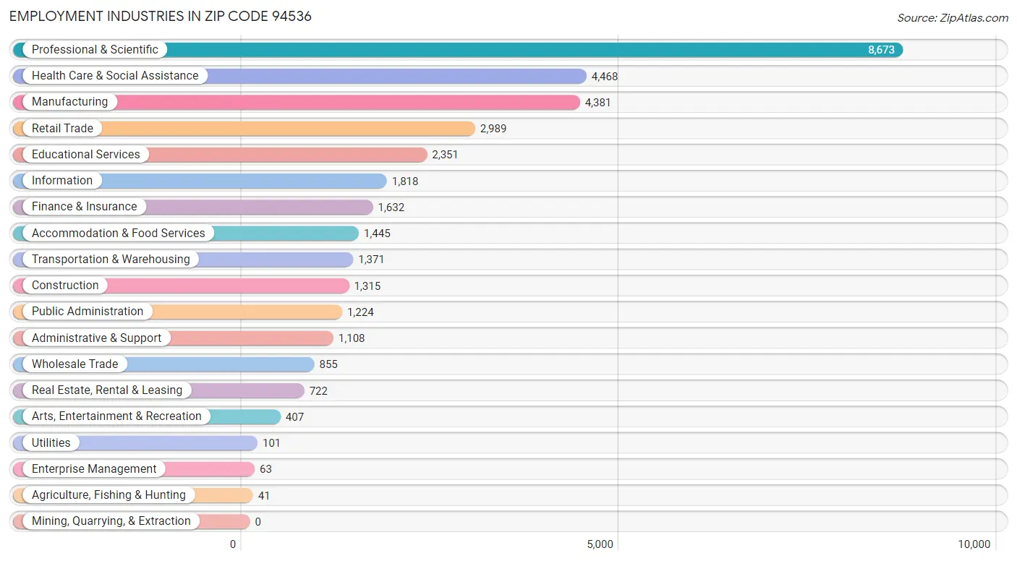The height and width of the screenshot is (561, 1017).
Task: Click the Wholesale Trade label
Action: click(75, 364)
